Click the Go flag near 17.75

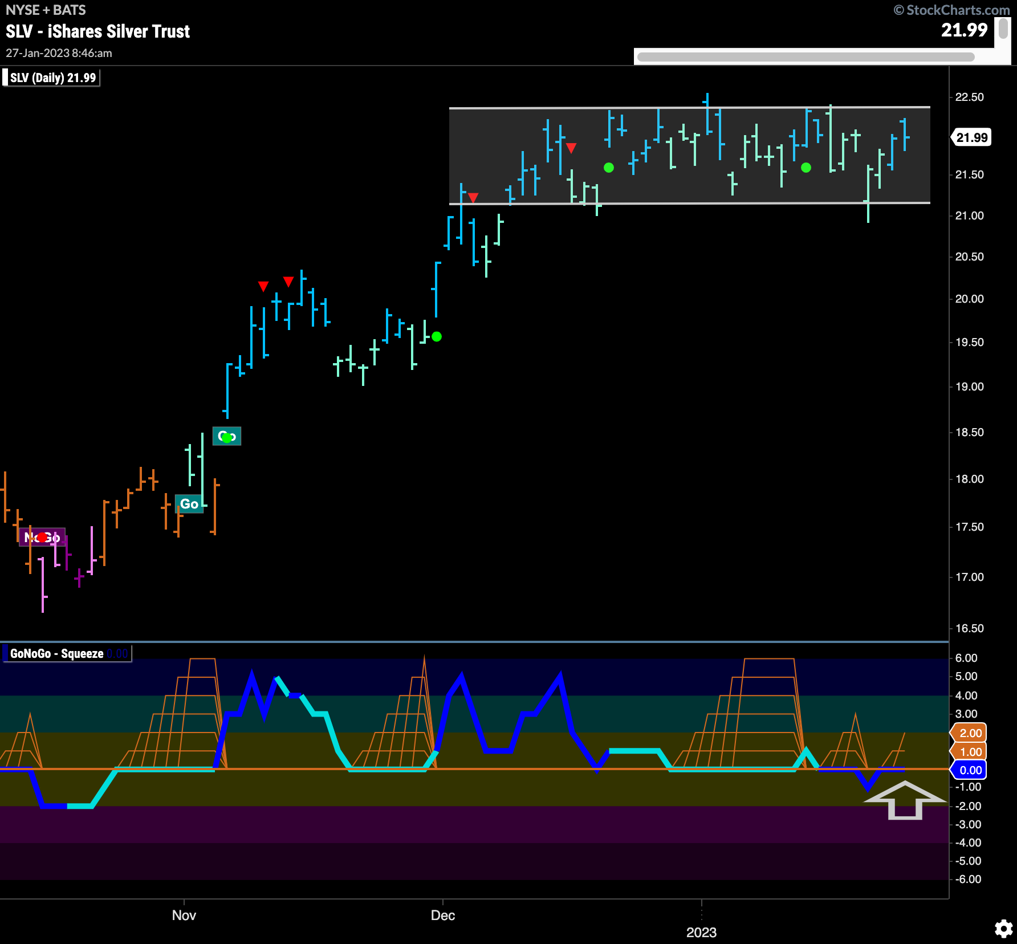pyautogui.click(x=189, y=504)
